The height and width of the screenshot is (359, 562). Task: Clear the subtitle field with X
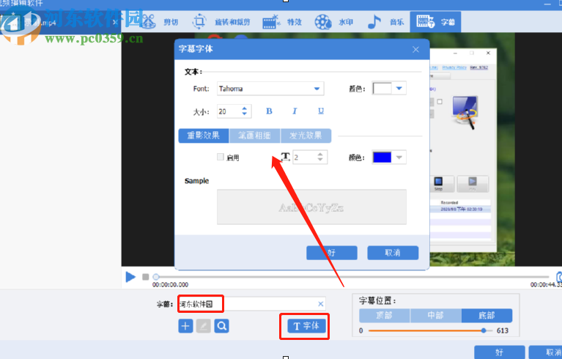coord(321,304)
